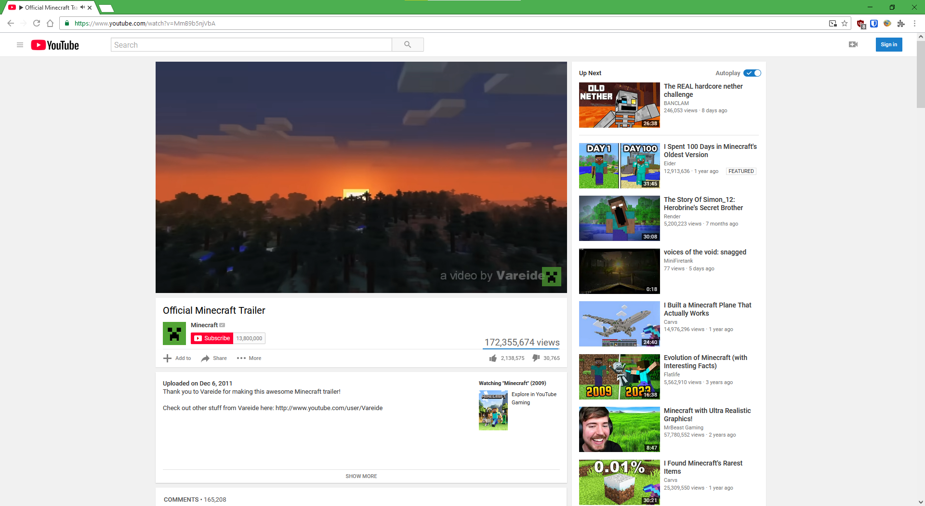Click the 'Official Minecraft Trailer' video title

pyautogui.click(x=214, y=310)
